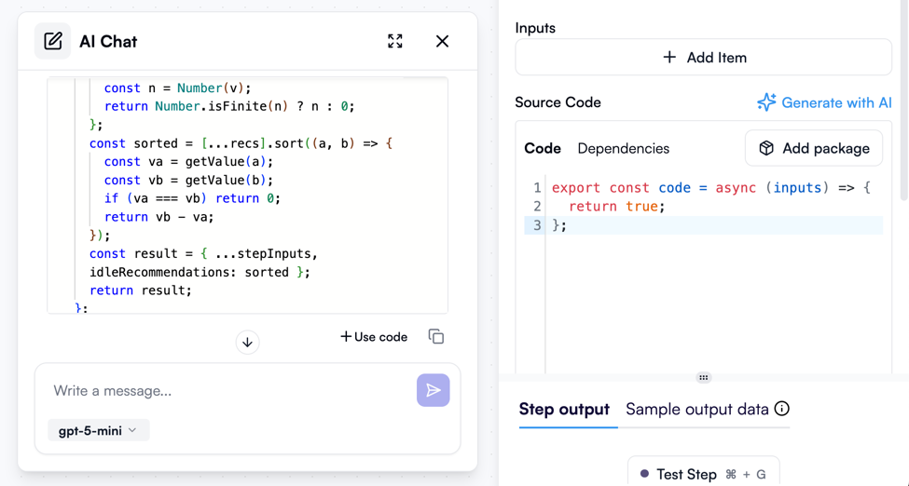This screenshot has width=909, height=486.
Task: Switch to the Dependencies tab
Action: (x=623, y=148)
